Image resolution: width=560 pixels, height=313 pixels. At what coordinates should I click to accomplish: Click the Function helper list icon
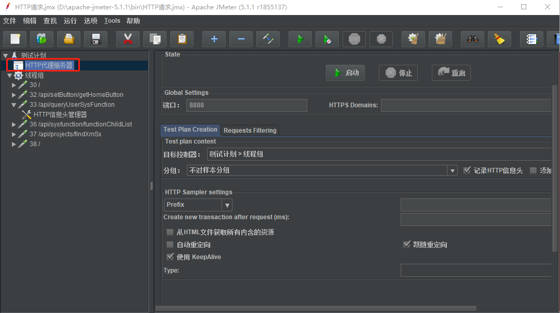[x=531, y=39]
